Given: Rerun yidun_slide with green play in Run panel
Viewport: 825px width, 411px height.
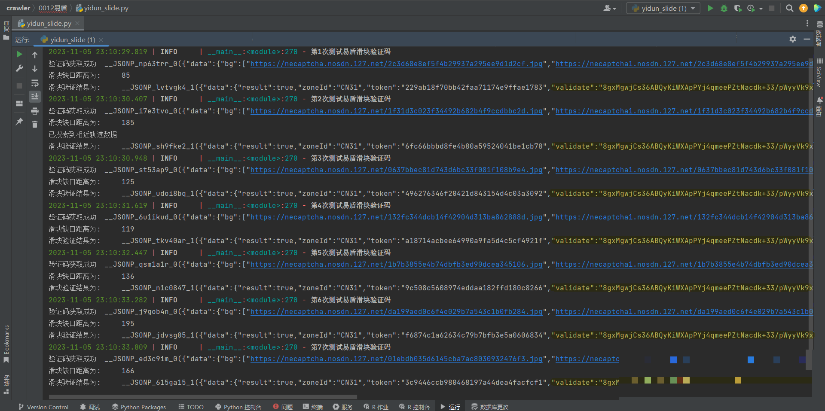Looking at the screenshot, I should click(19, 54).
